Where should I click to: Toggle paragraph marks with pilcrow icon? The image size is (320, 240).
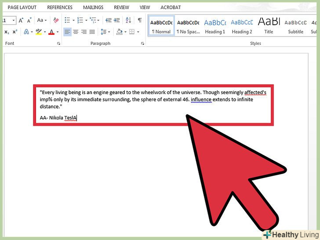coord(140,20)
